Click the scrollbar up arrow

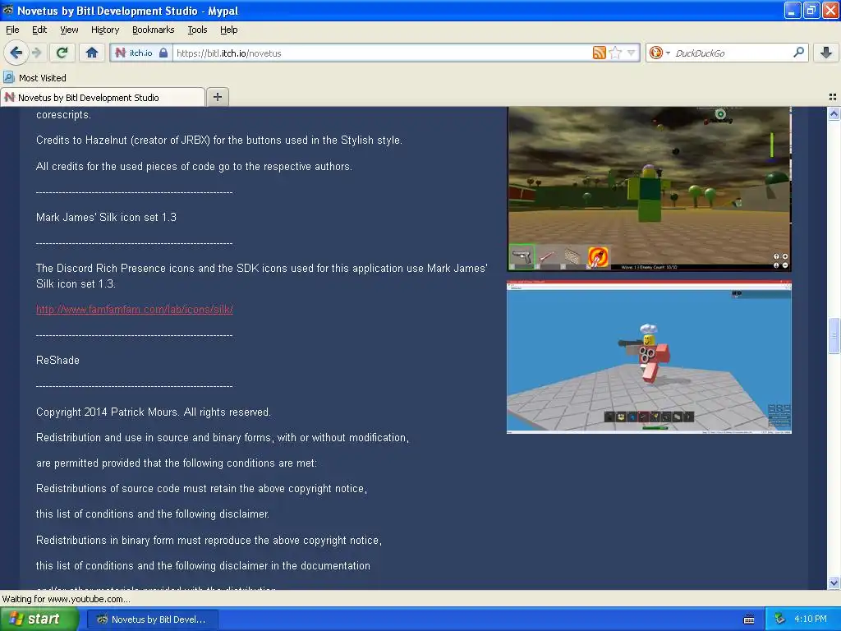point(834,113)
